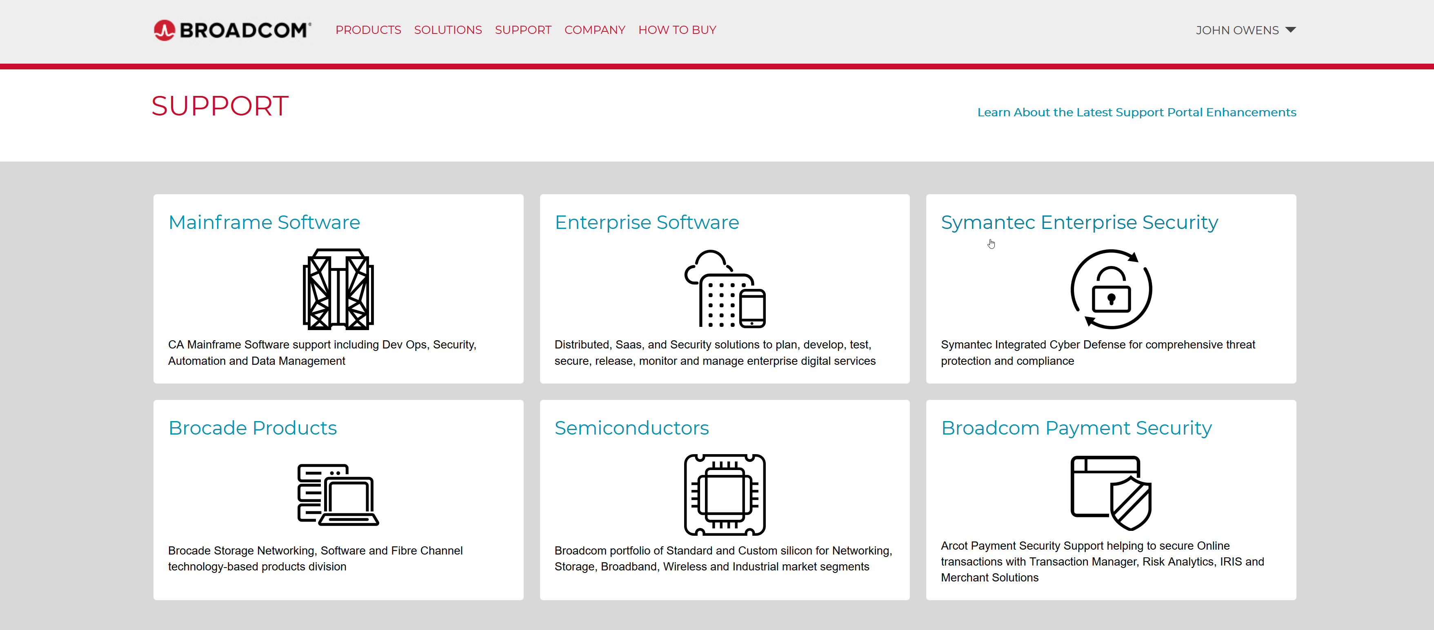Open Latest Support Portal Enhancements link
1434x630 pixels.
pyautogui.click(x=1136, y=113)
